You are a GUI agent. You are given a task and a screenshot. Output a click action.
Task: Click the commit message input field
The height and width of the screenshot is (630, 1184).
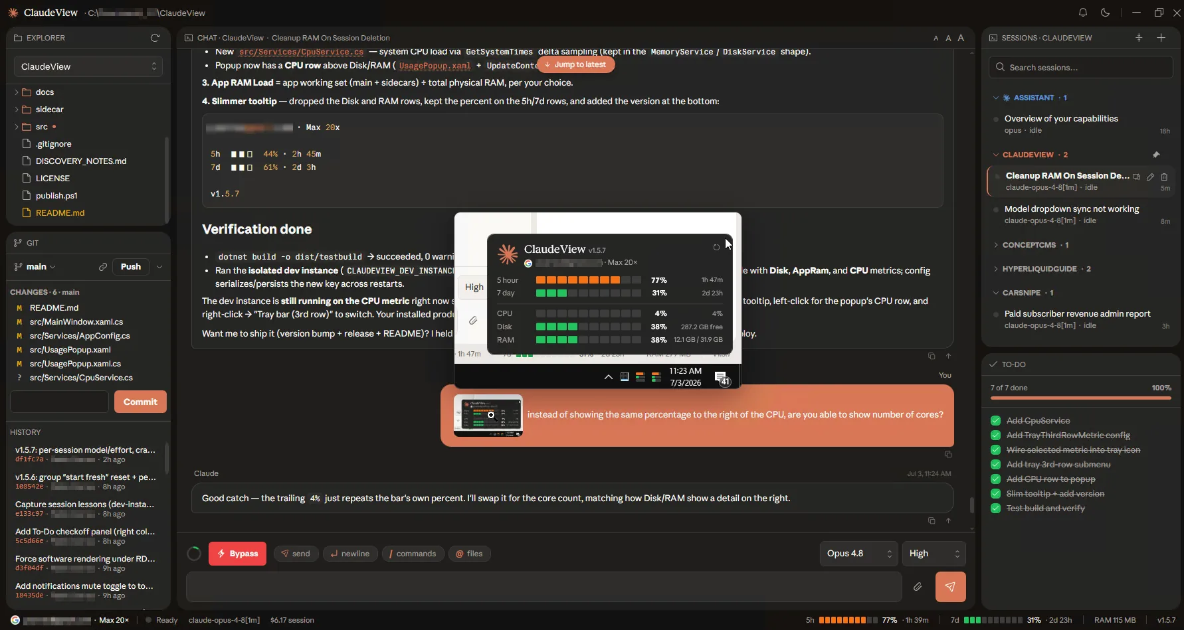click(x=59, y=402)
